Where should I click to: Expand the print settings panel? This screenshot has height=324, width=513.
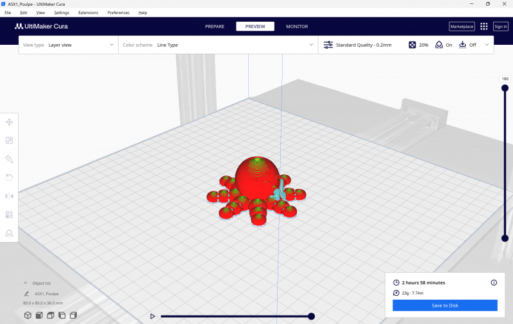click(x=487, y=45)
